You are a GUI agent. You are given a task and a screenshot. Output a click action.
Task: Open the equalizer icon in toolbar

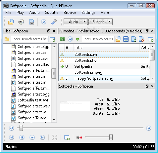click(x=44, y=22)
